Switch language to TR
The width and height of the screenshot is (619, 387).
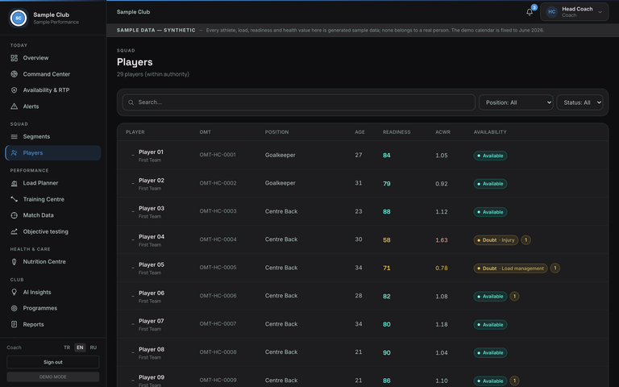pos(67,347)
